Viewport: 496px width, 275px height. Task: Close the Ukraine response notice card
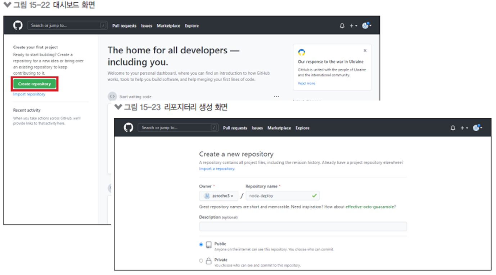point(365,51)
